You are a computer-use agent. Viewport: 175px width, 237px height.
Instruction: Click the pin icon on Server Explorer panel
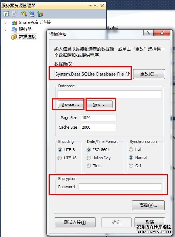point(97,6)
